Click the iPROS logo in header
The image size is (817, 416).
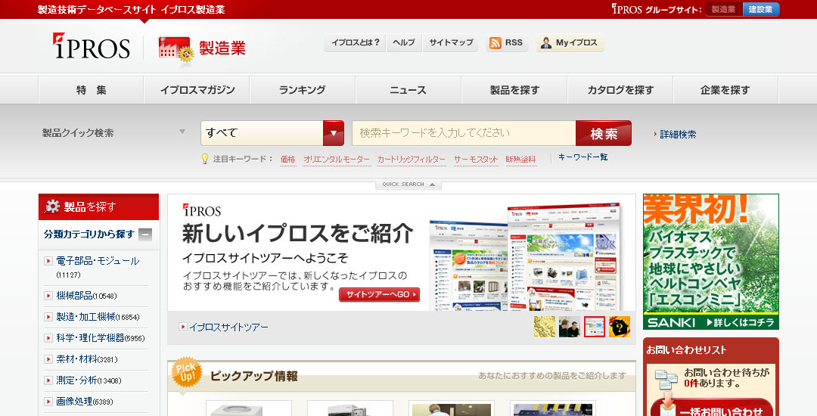pos(92,46)
